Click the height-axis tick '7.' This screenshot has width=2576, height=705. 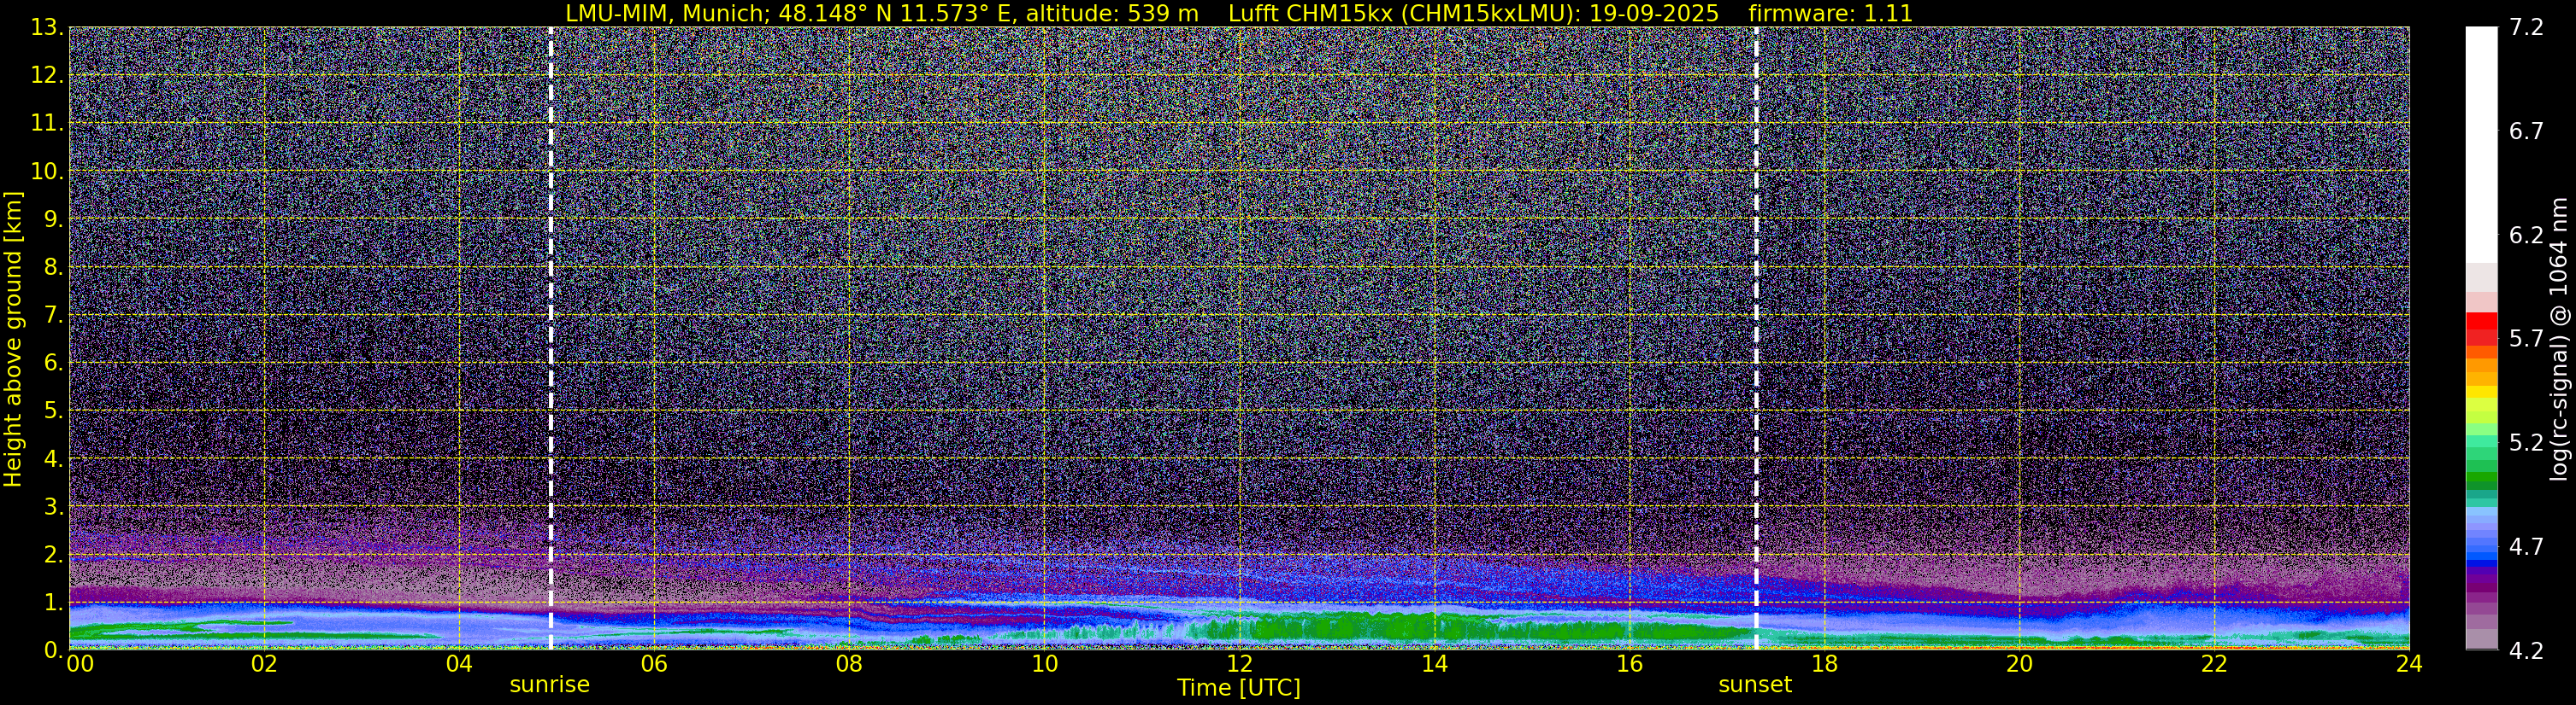[x=55, y=315]
